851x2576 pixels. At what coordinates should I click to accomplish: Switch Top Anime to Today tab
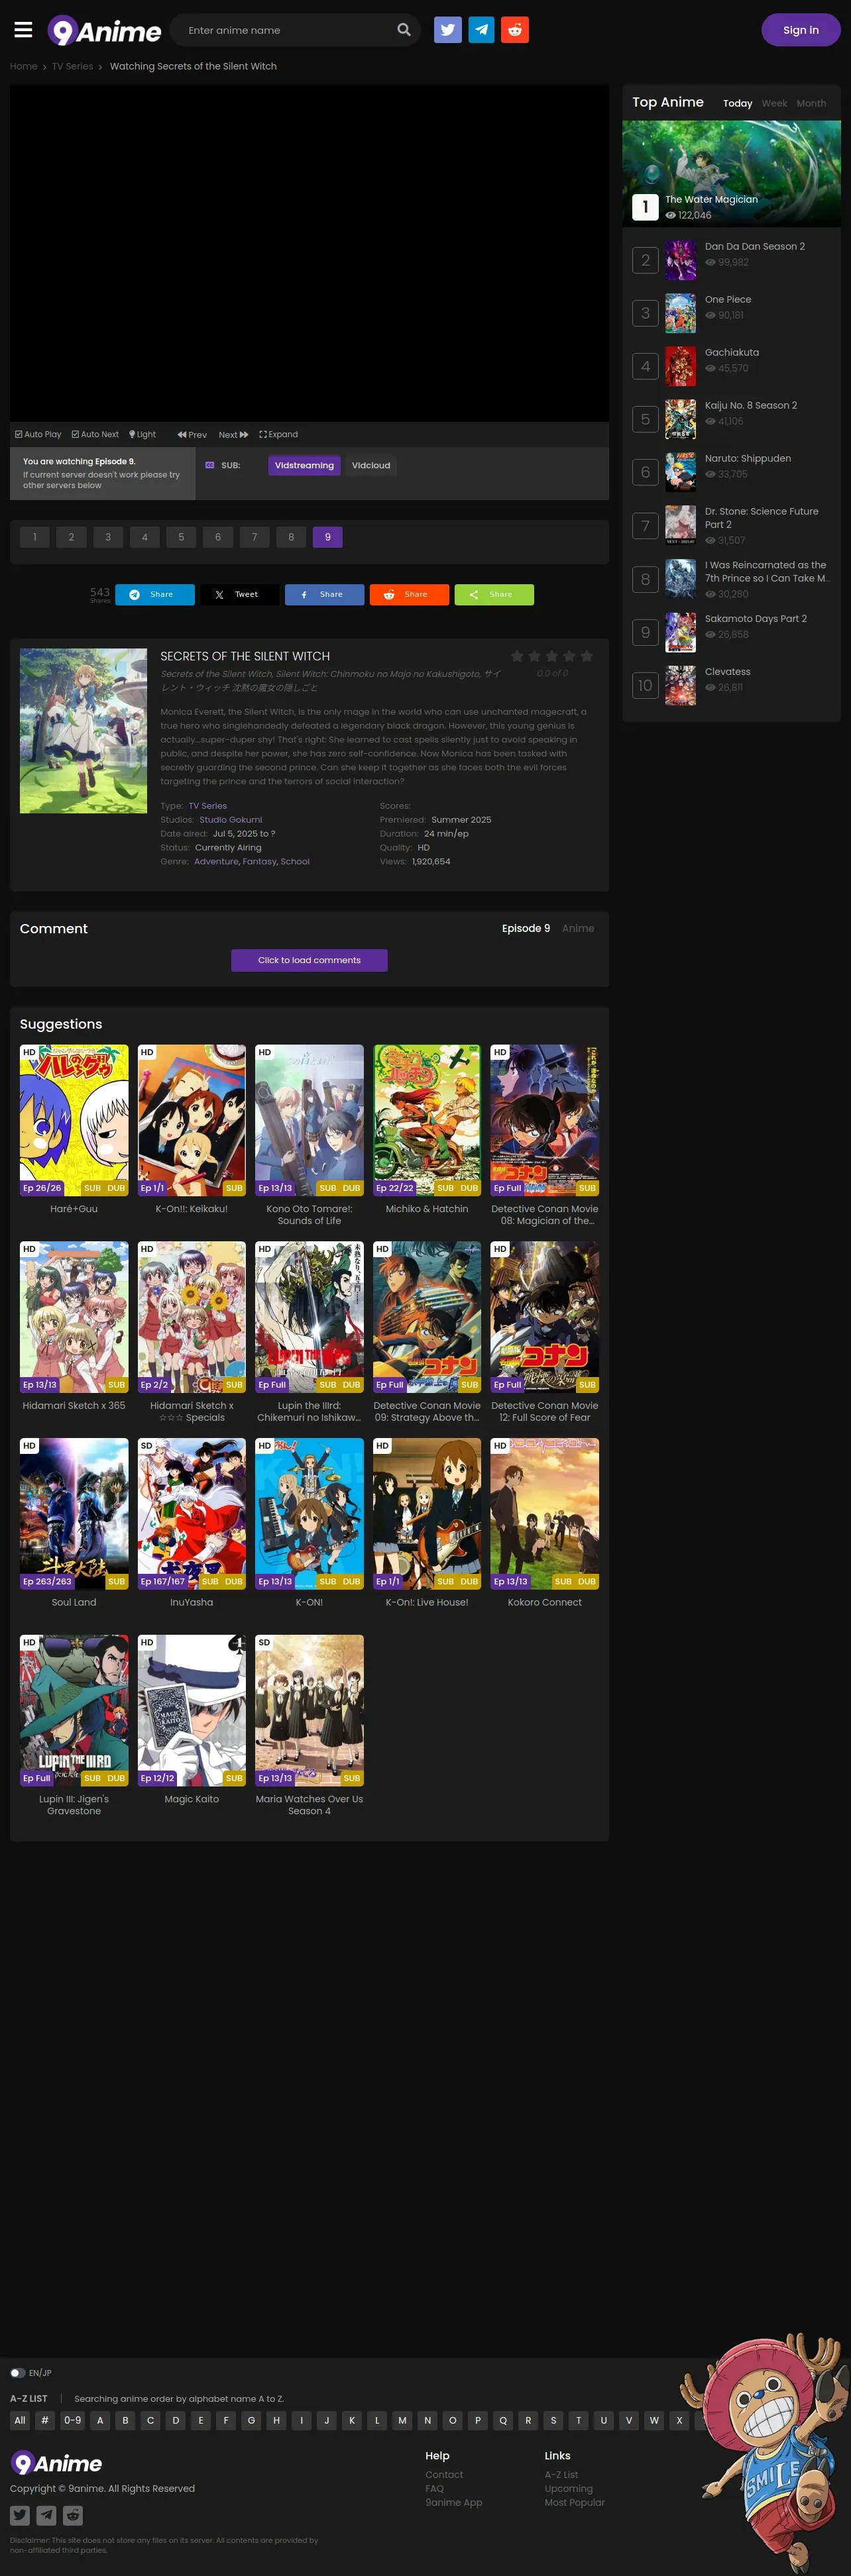click(x=737, y=103)
